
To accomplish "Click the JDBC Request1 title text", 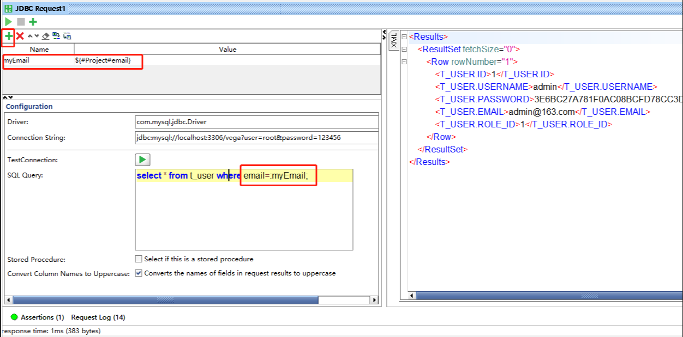I will click(40, 8).
